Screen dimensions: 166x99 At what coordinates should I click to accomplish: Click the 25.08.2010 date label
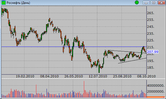pos(122,76)
